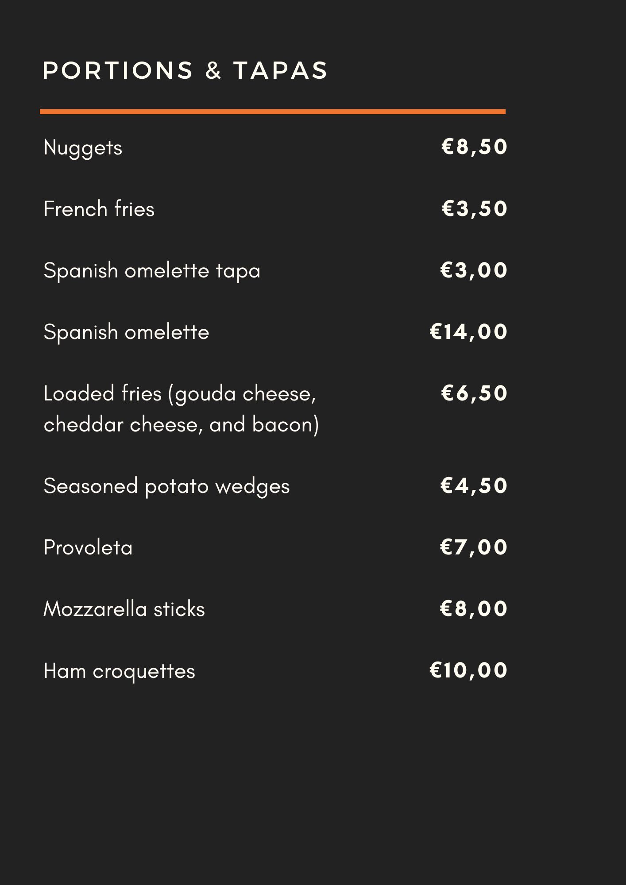Open the Loaded fries item description
Screen dimensions: 626x885
click(182, 409)
